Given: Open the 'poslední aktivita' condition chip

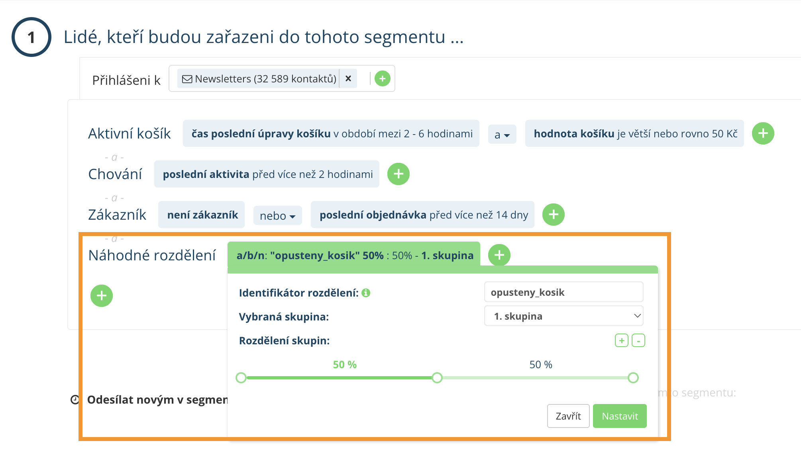Looking at the screenshot, I should tap(267, 174).
